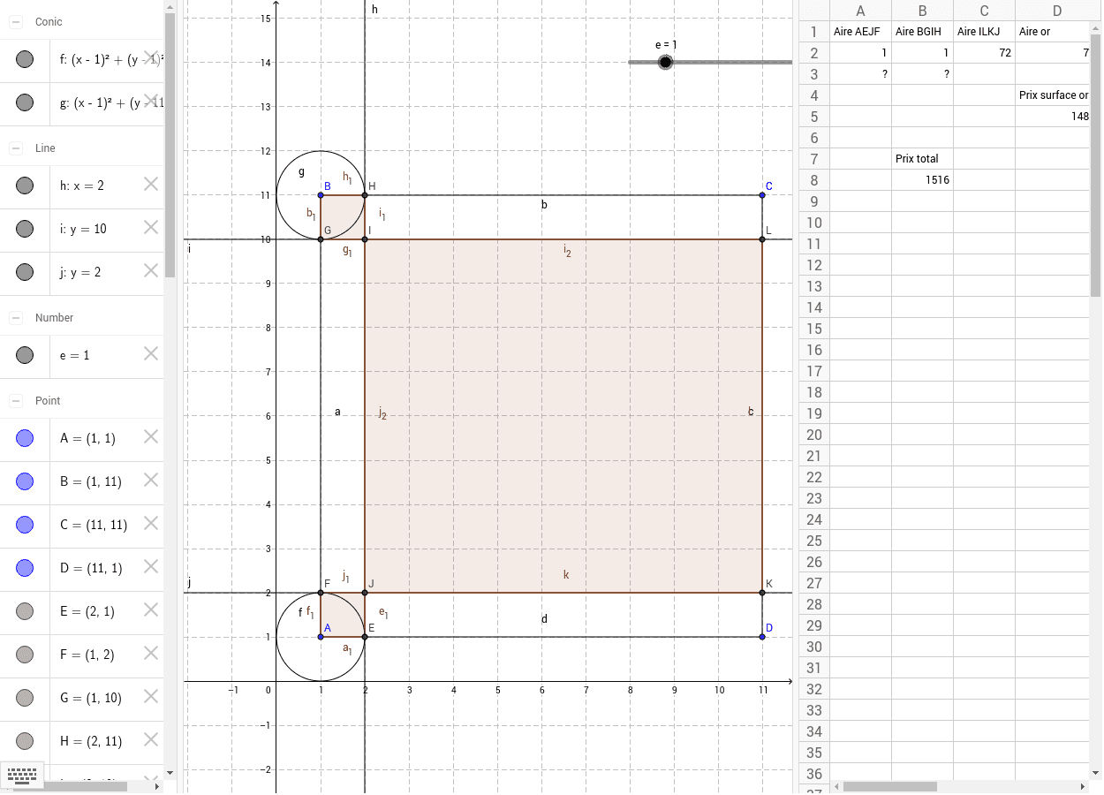This screenshot has width=1104, height=795.
Task: Click point C in the graphics view
Action: [x=762, y=195]
